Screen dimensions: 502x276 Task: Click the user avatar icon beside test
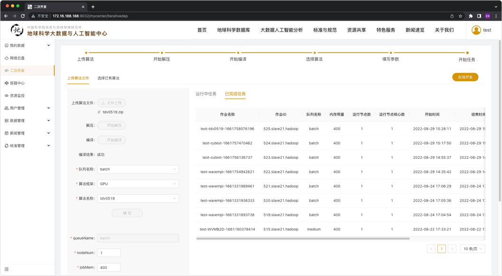tap(476, 30)
